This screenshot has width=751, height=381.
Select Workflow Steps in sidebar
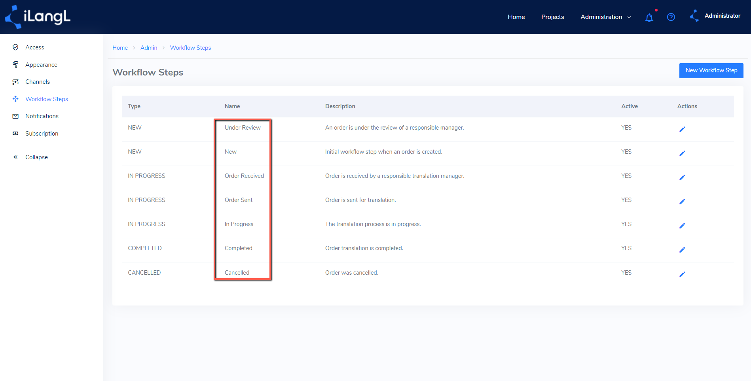tap(47, 99)
